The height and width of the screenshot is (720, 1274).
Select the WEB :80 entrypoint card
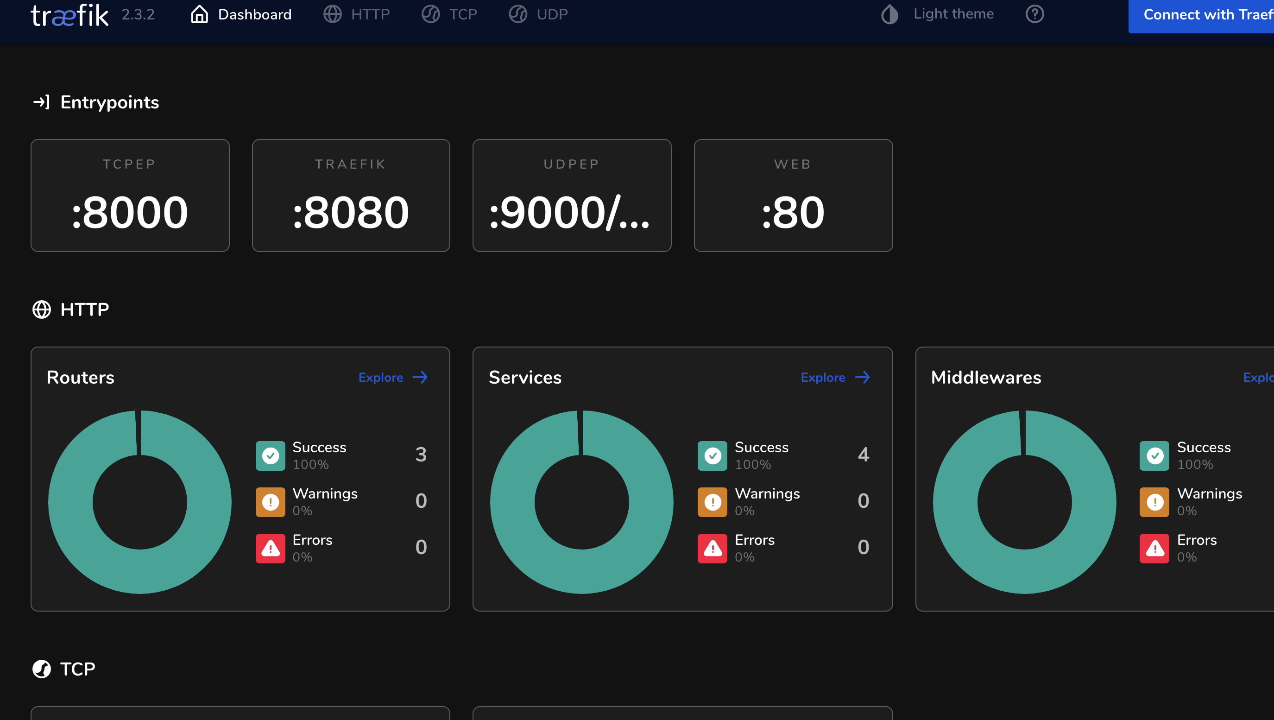coord(793,196)
